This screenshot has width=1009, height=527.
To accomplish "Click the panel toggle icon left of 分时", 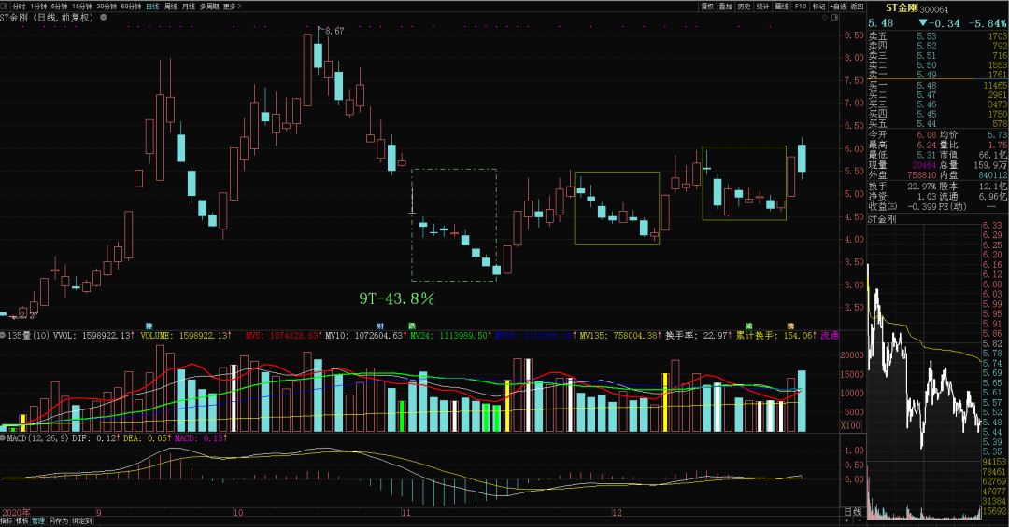I will point(5,6).
